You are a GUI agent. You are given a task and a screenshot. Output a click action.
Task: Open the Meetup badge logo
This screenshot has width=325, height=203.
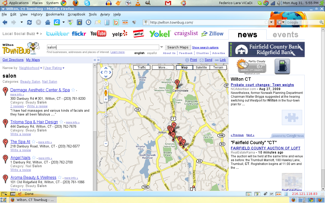pyautogui.click(x=139, y=33)
